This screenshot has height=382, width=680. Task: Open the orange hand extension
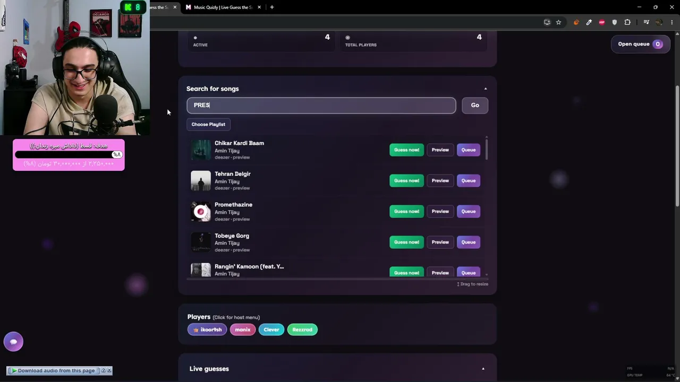576,22
